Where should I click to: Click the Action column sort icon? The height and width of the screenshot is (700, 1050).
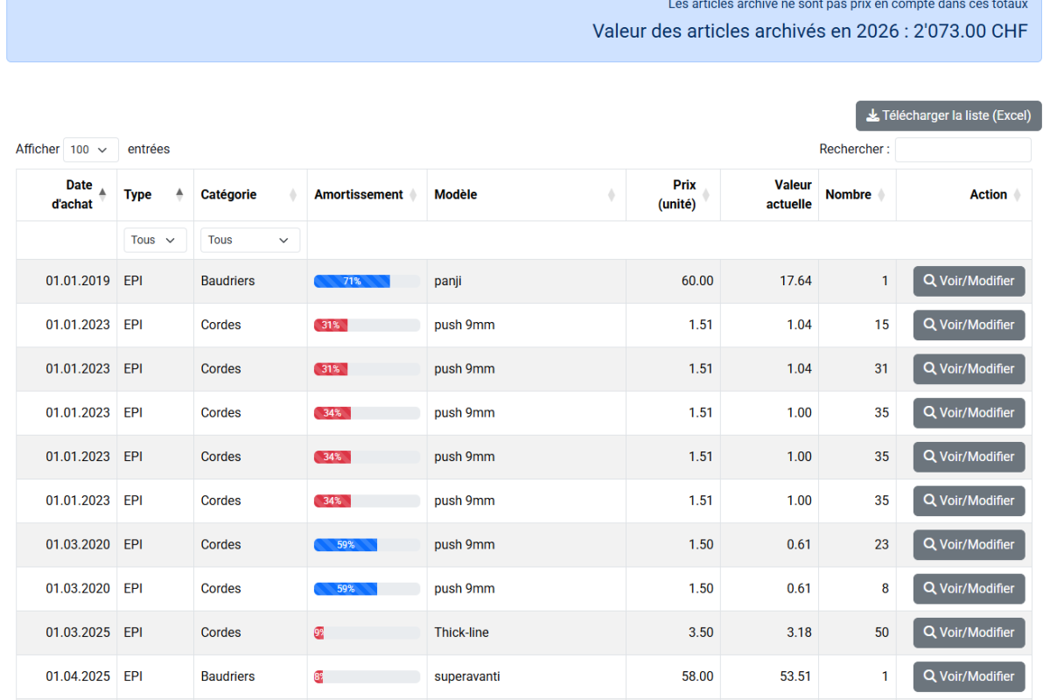point(1017,194)
